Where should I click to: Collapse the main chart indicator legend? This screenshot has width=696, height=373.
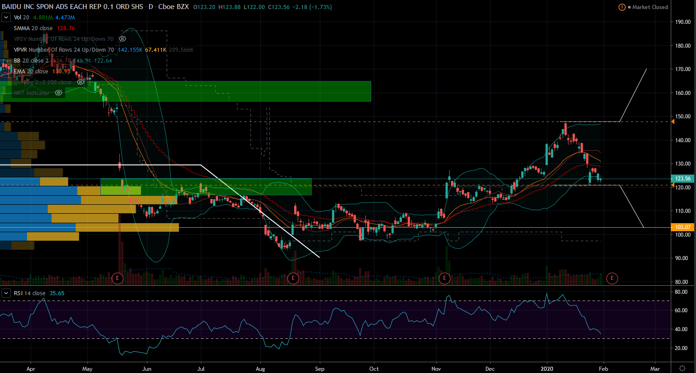[x=6, y=18]
